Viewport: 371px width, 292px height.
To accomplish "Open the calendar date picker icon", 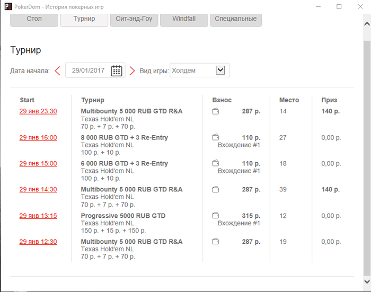I will [117, 70].
